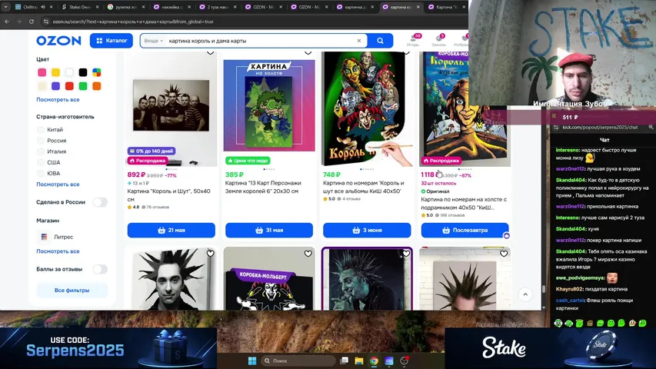This screenshot has height=369, width=656.
Task: Add Король и Шут 50x40 to cart, 21 мая
Action: (x=171, y=230)
